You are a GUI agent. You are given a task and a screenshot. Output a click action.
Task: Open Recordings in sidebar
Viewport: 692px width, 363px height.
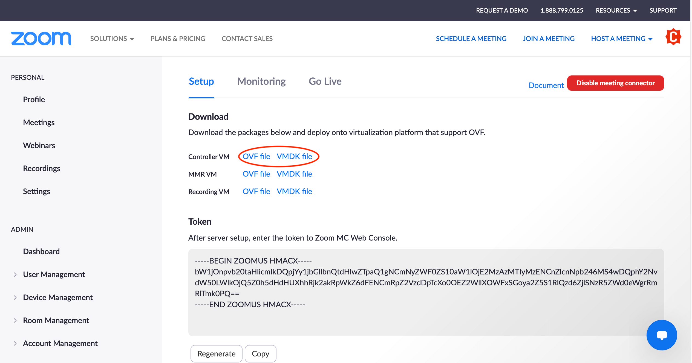(x=42, y=168)
